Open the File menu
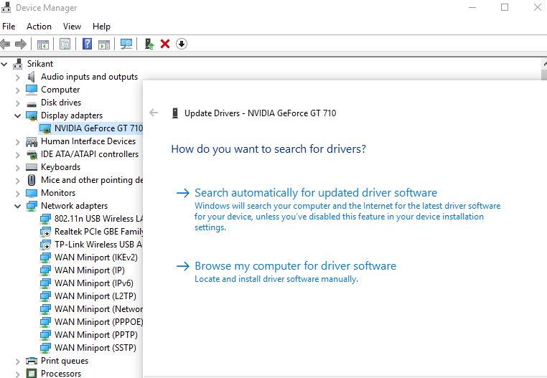The height and width of the screenshot is (378, 547). (9, 27)
